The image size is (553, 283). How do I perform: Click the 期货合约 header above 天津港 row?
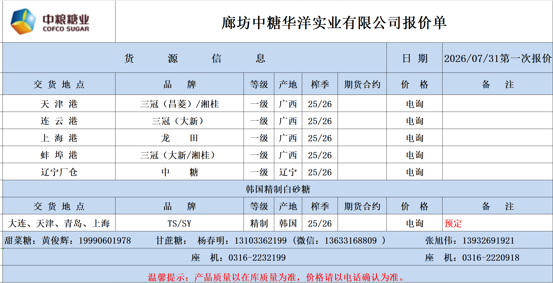(362, 84)
